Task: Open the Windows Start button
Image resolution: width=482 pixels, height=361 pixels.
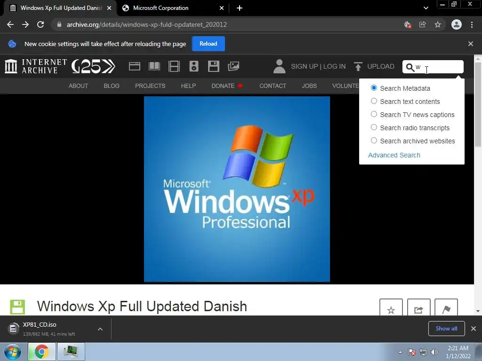Action: 12,352
